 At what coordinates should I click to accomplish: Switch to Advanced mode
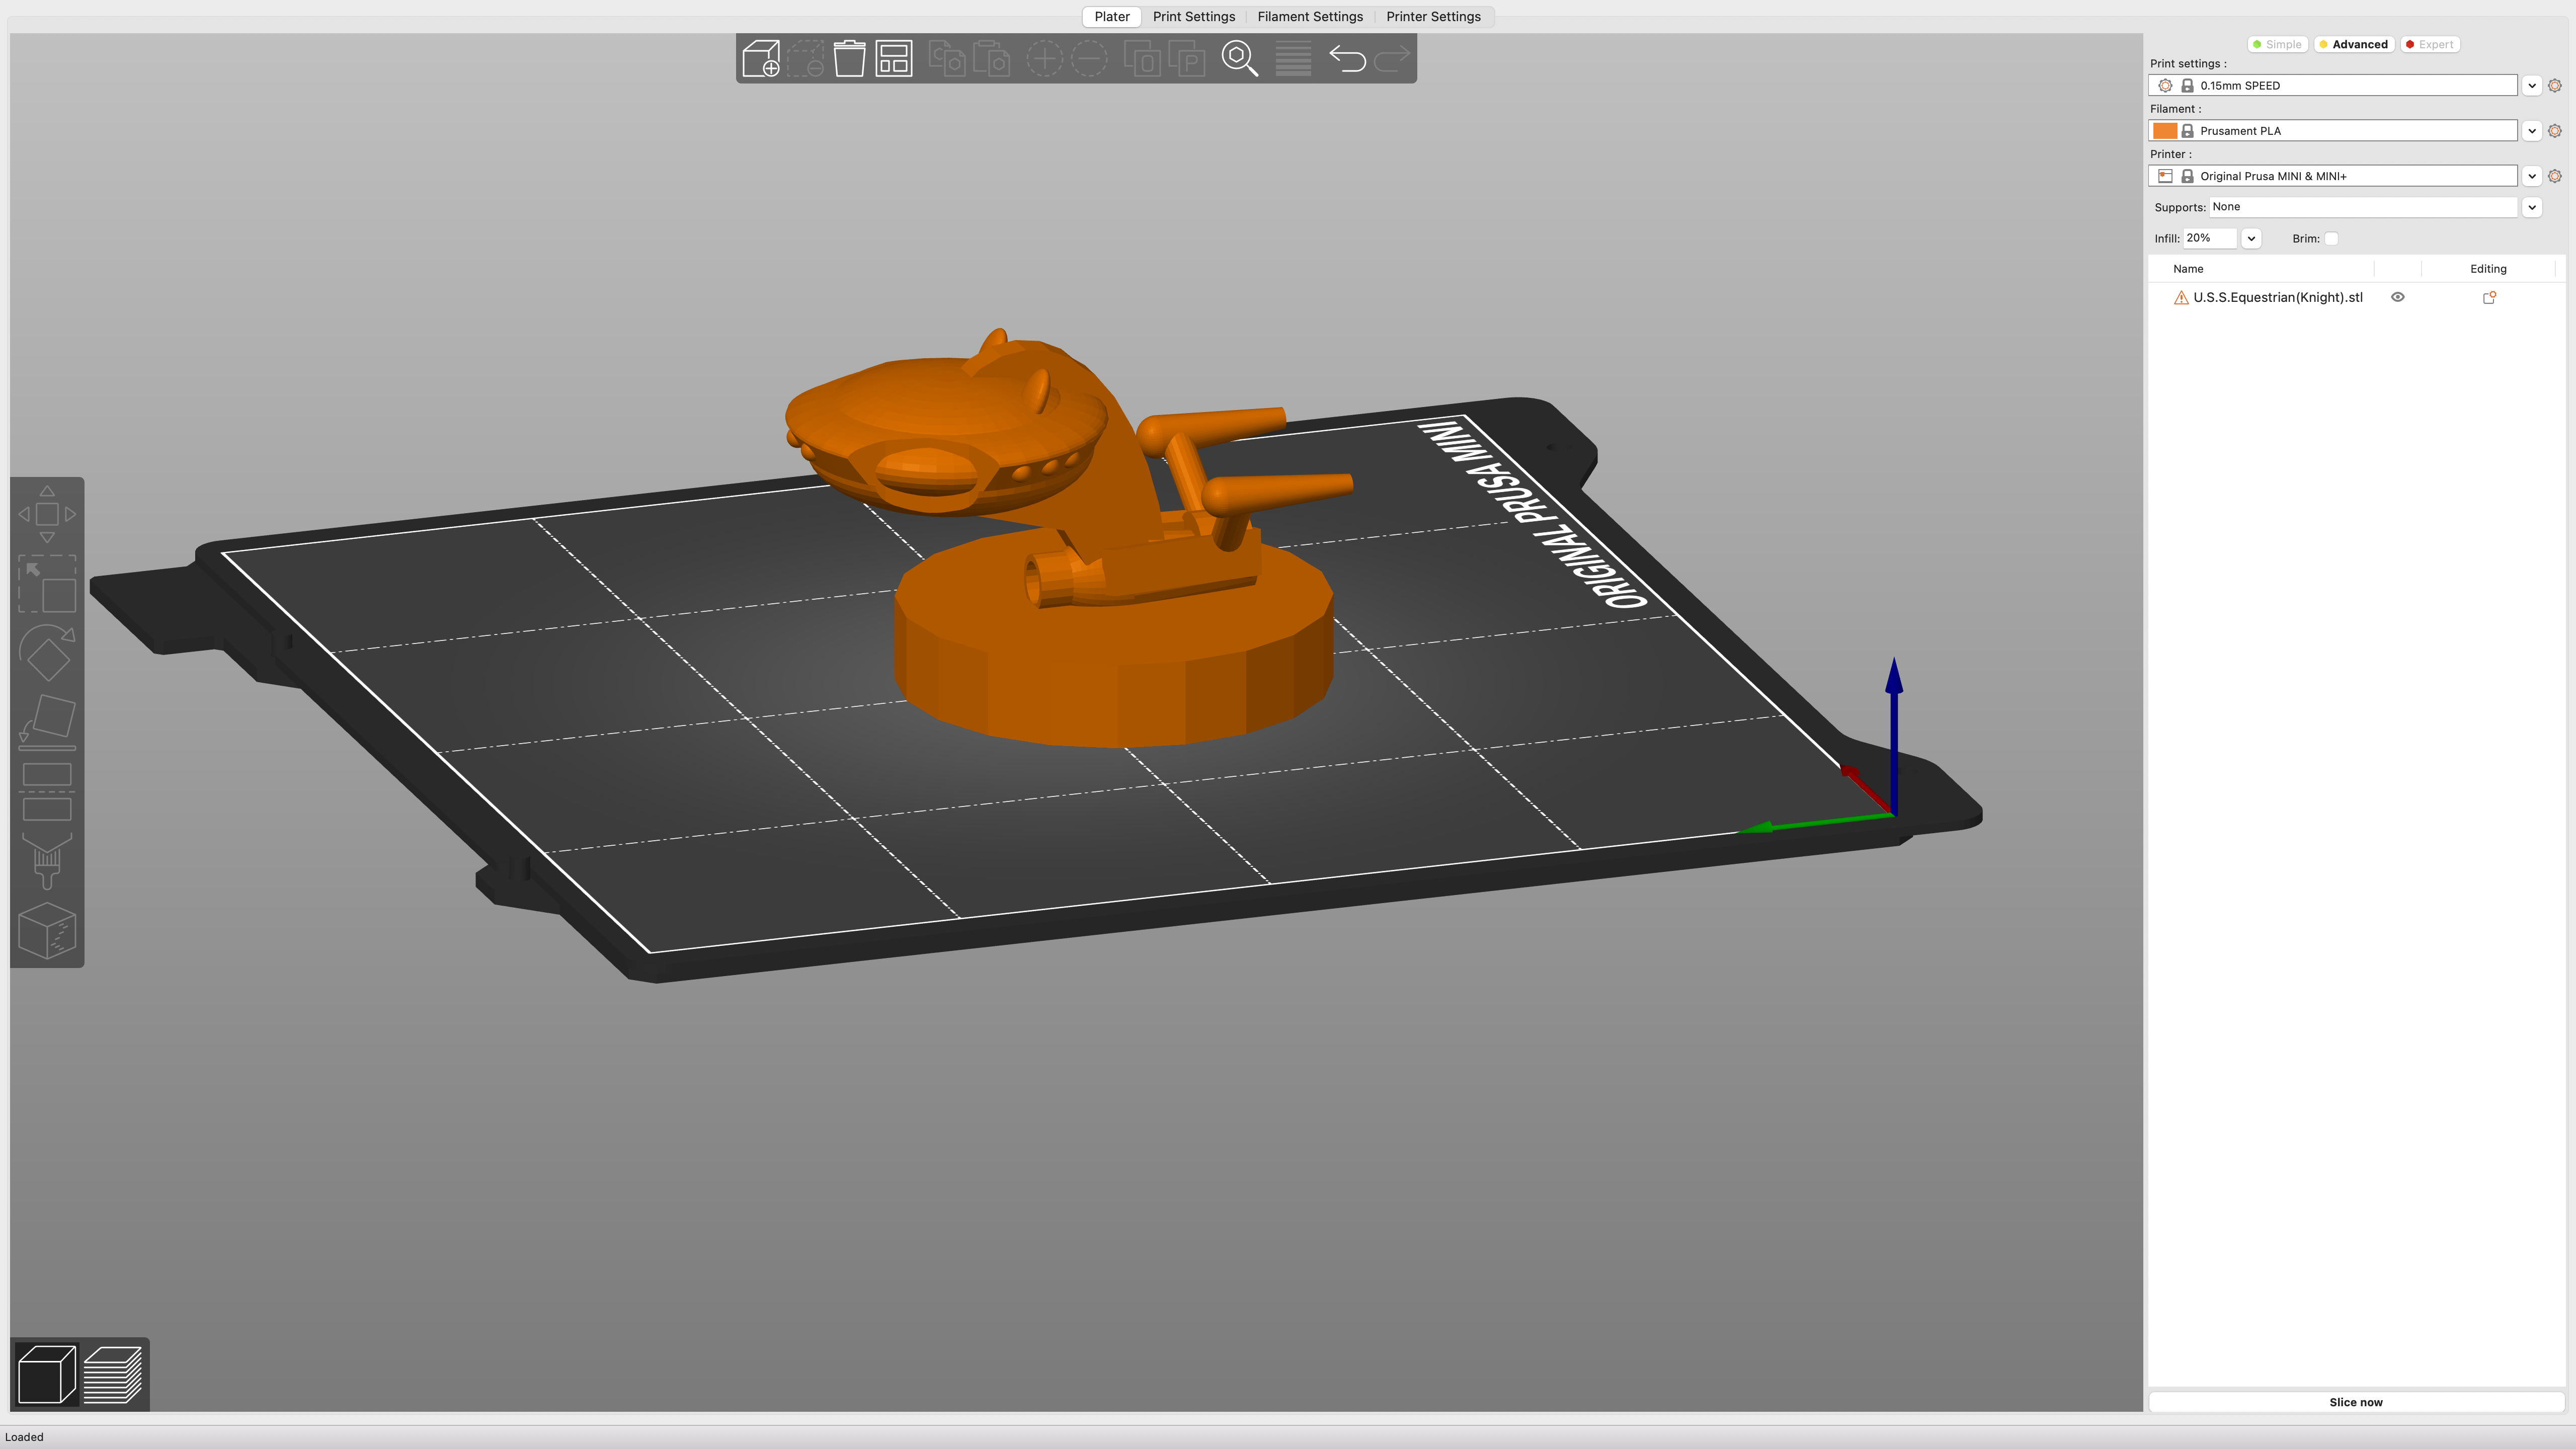click(2354, 44)
